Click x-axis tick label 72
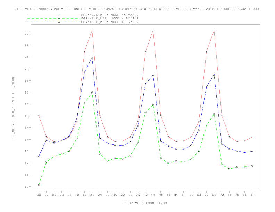The image size is (275, 212). [x=222, y=195]
